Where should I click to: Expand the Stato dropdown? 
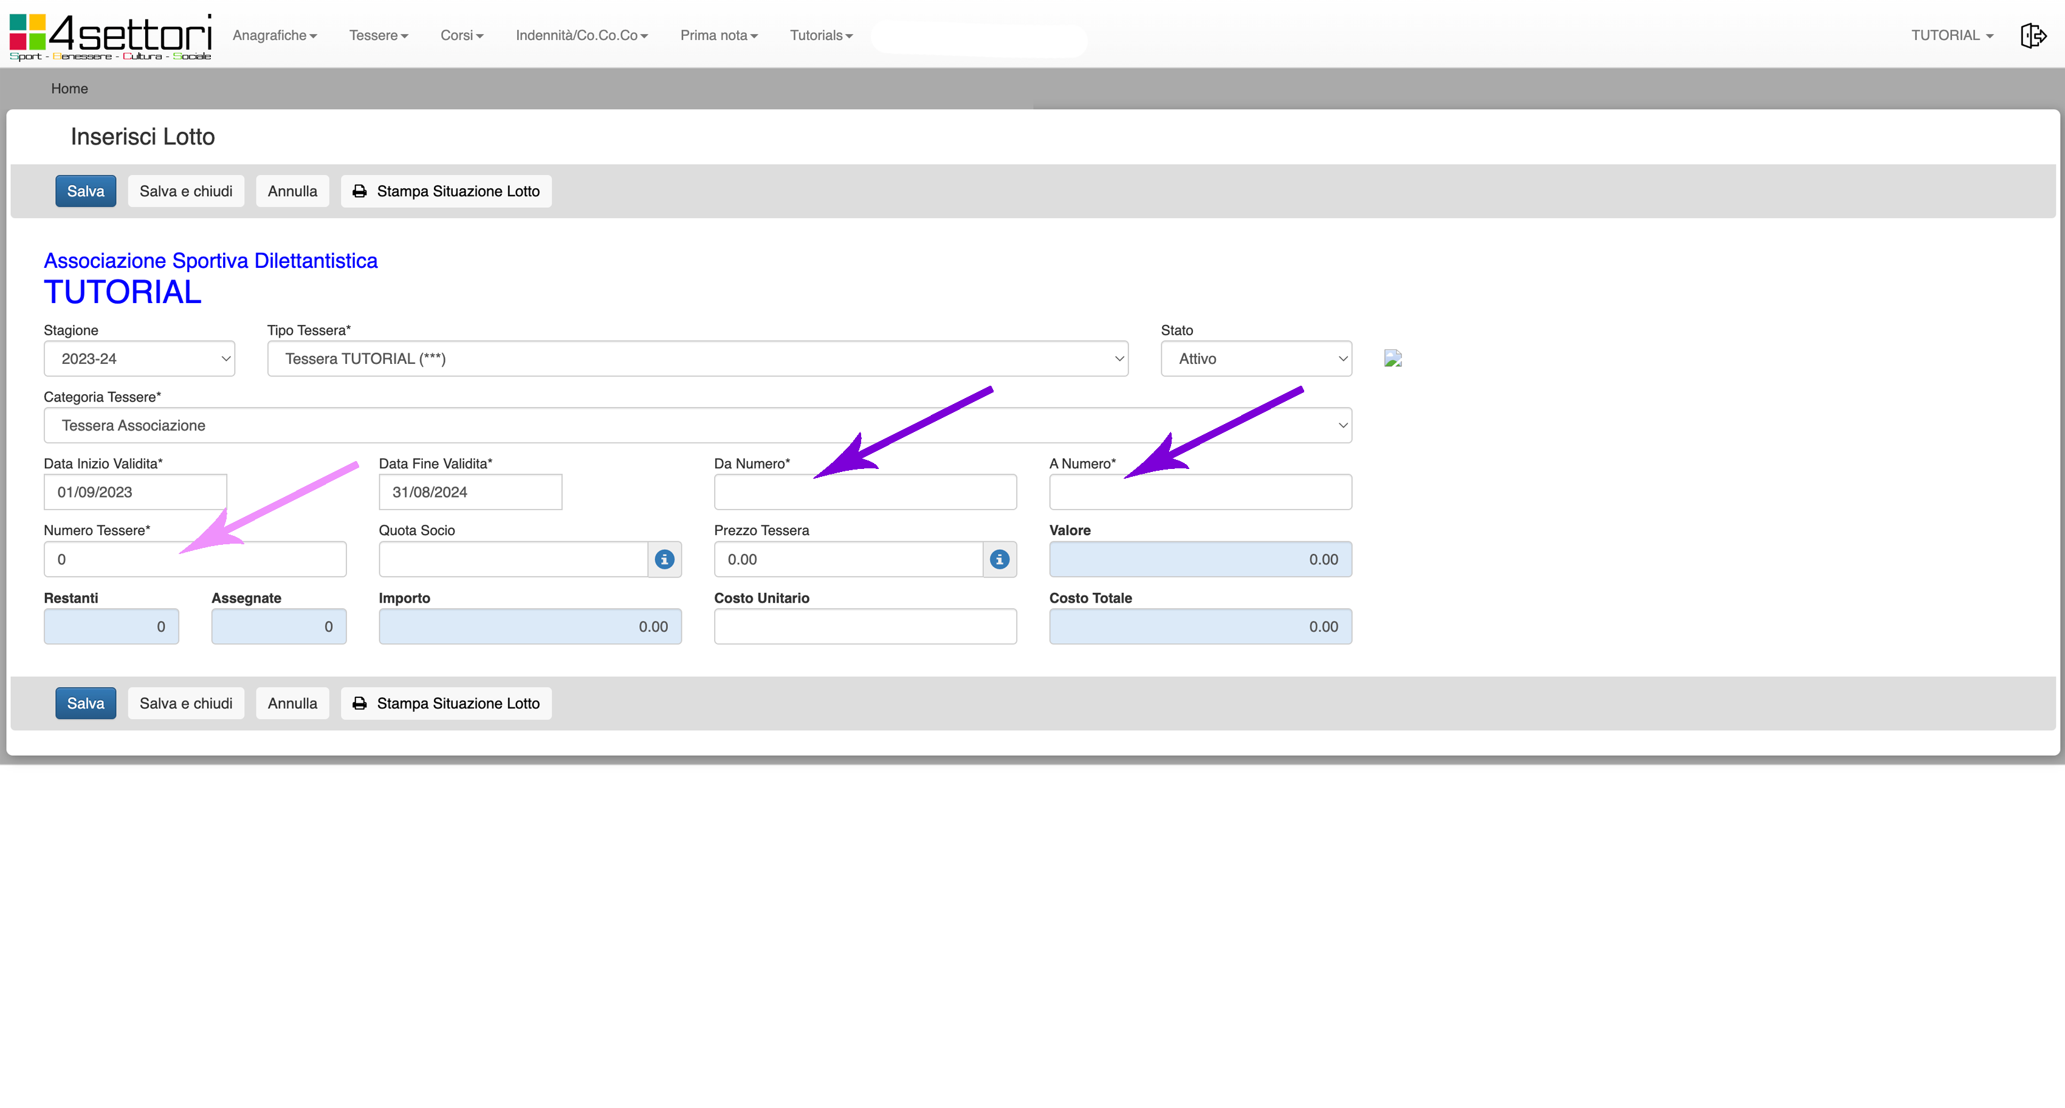1256,359
